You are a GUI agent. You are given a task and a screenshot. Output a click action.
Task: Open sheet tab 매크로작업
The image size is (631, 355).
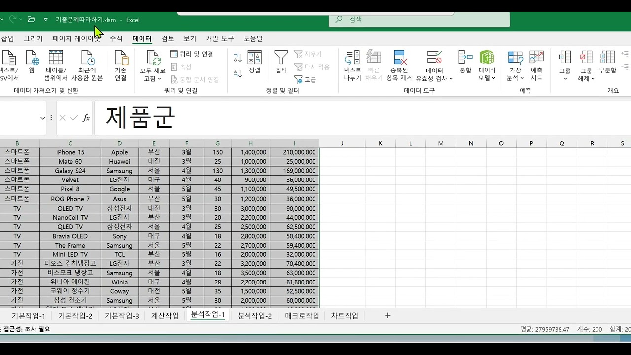click(x=302, y=316)
